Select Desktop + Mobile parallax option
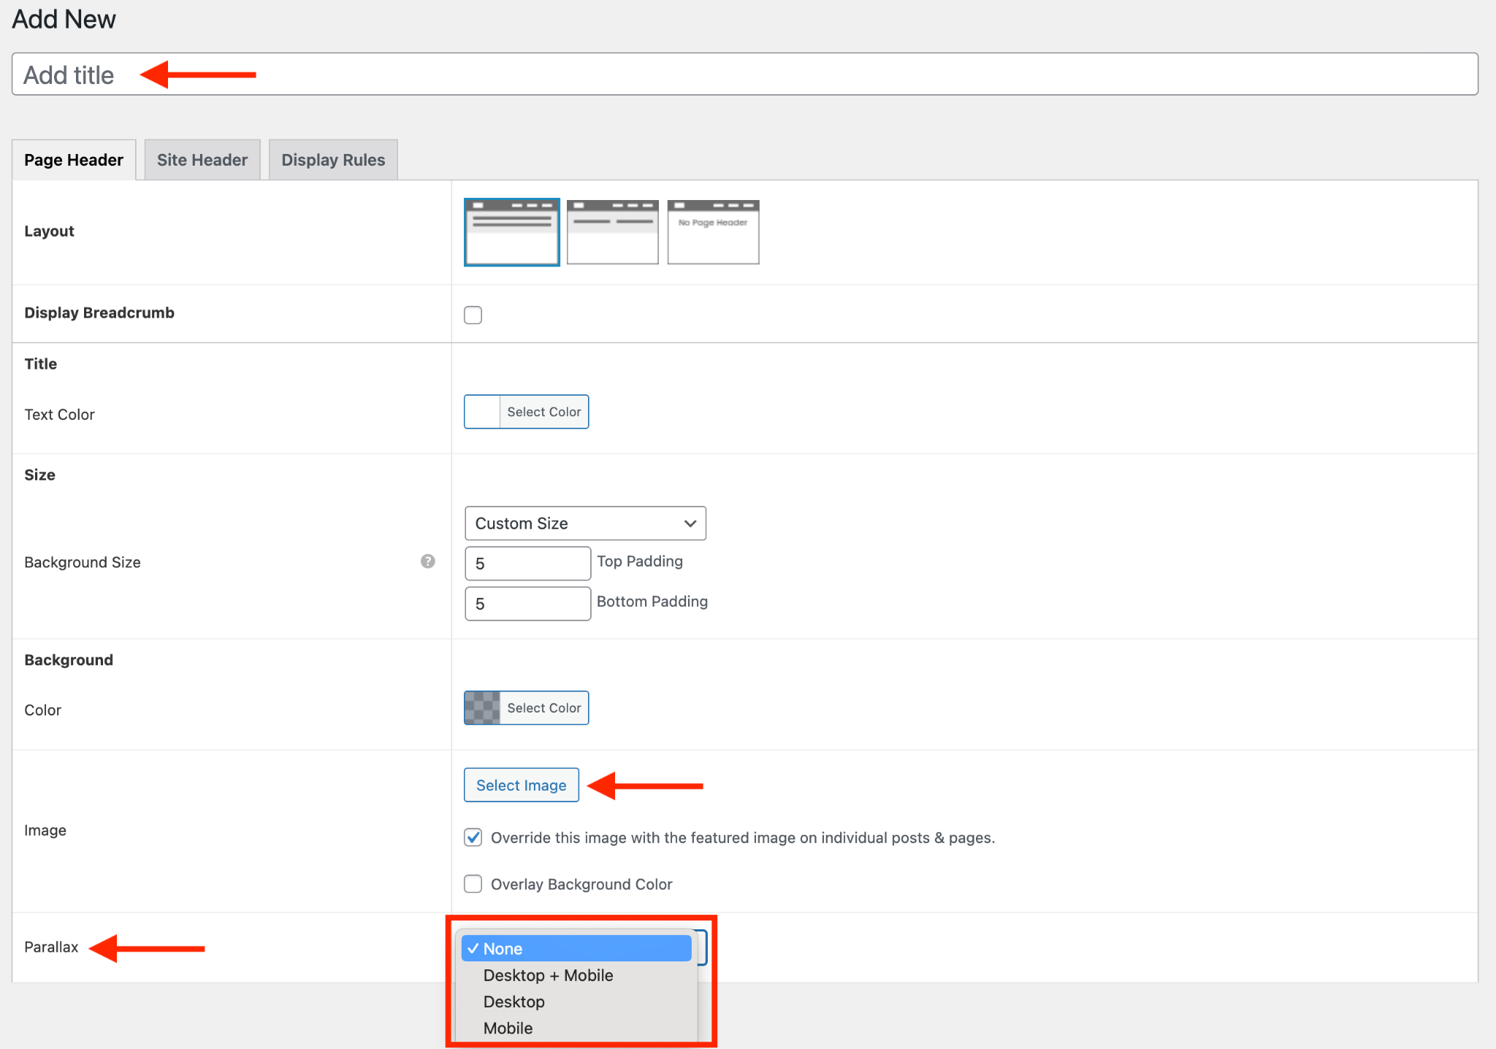This screenshot has height=1049, width=1496. coord(576,975)
